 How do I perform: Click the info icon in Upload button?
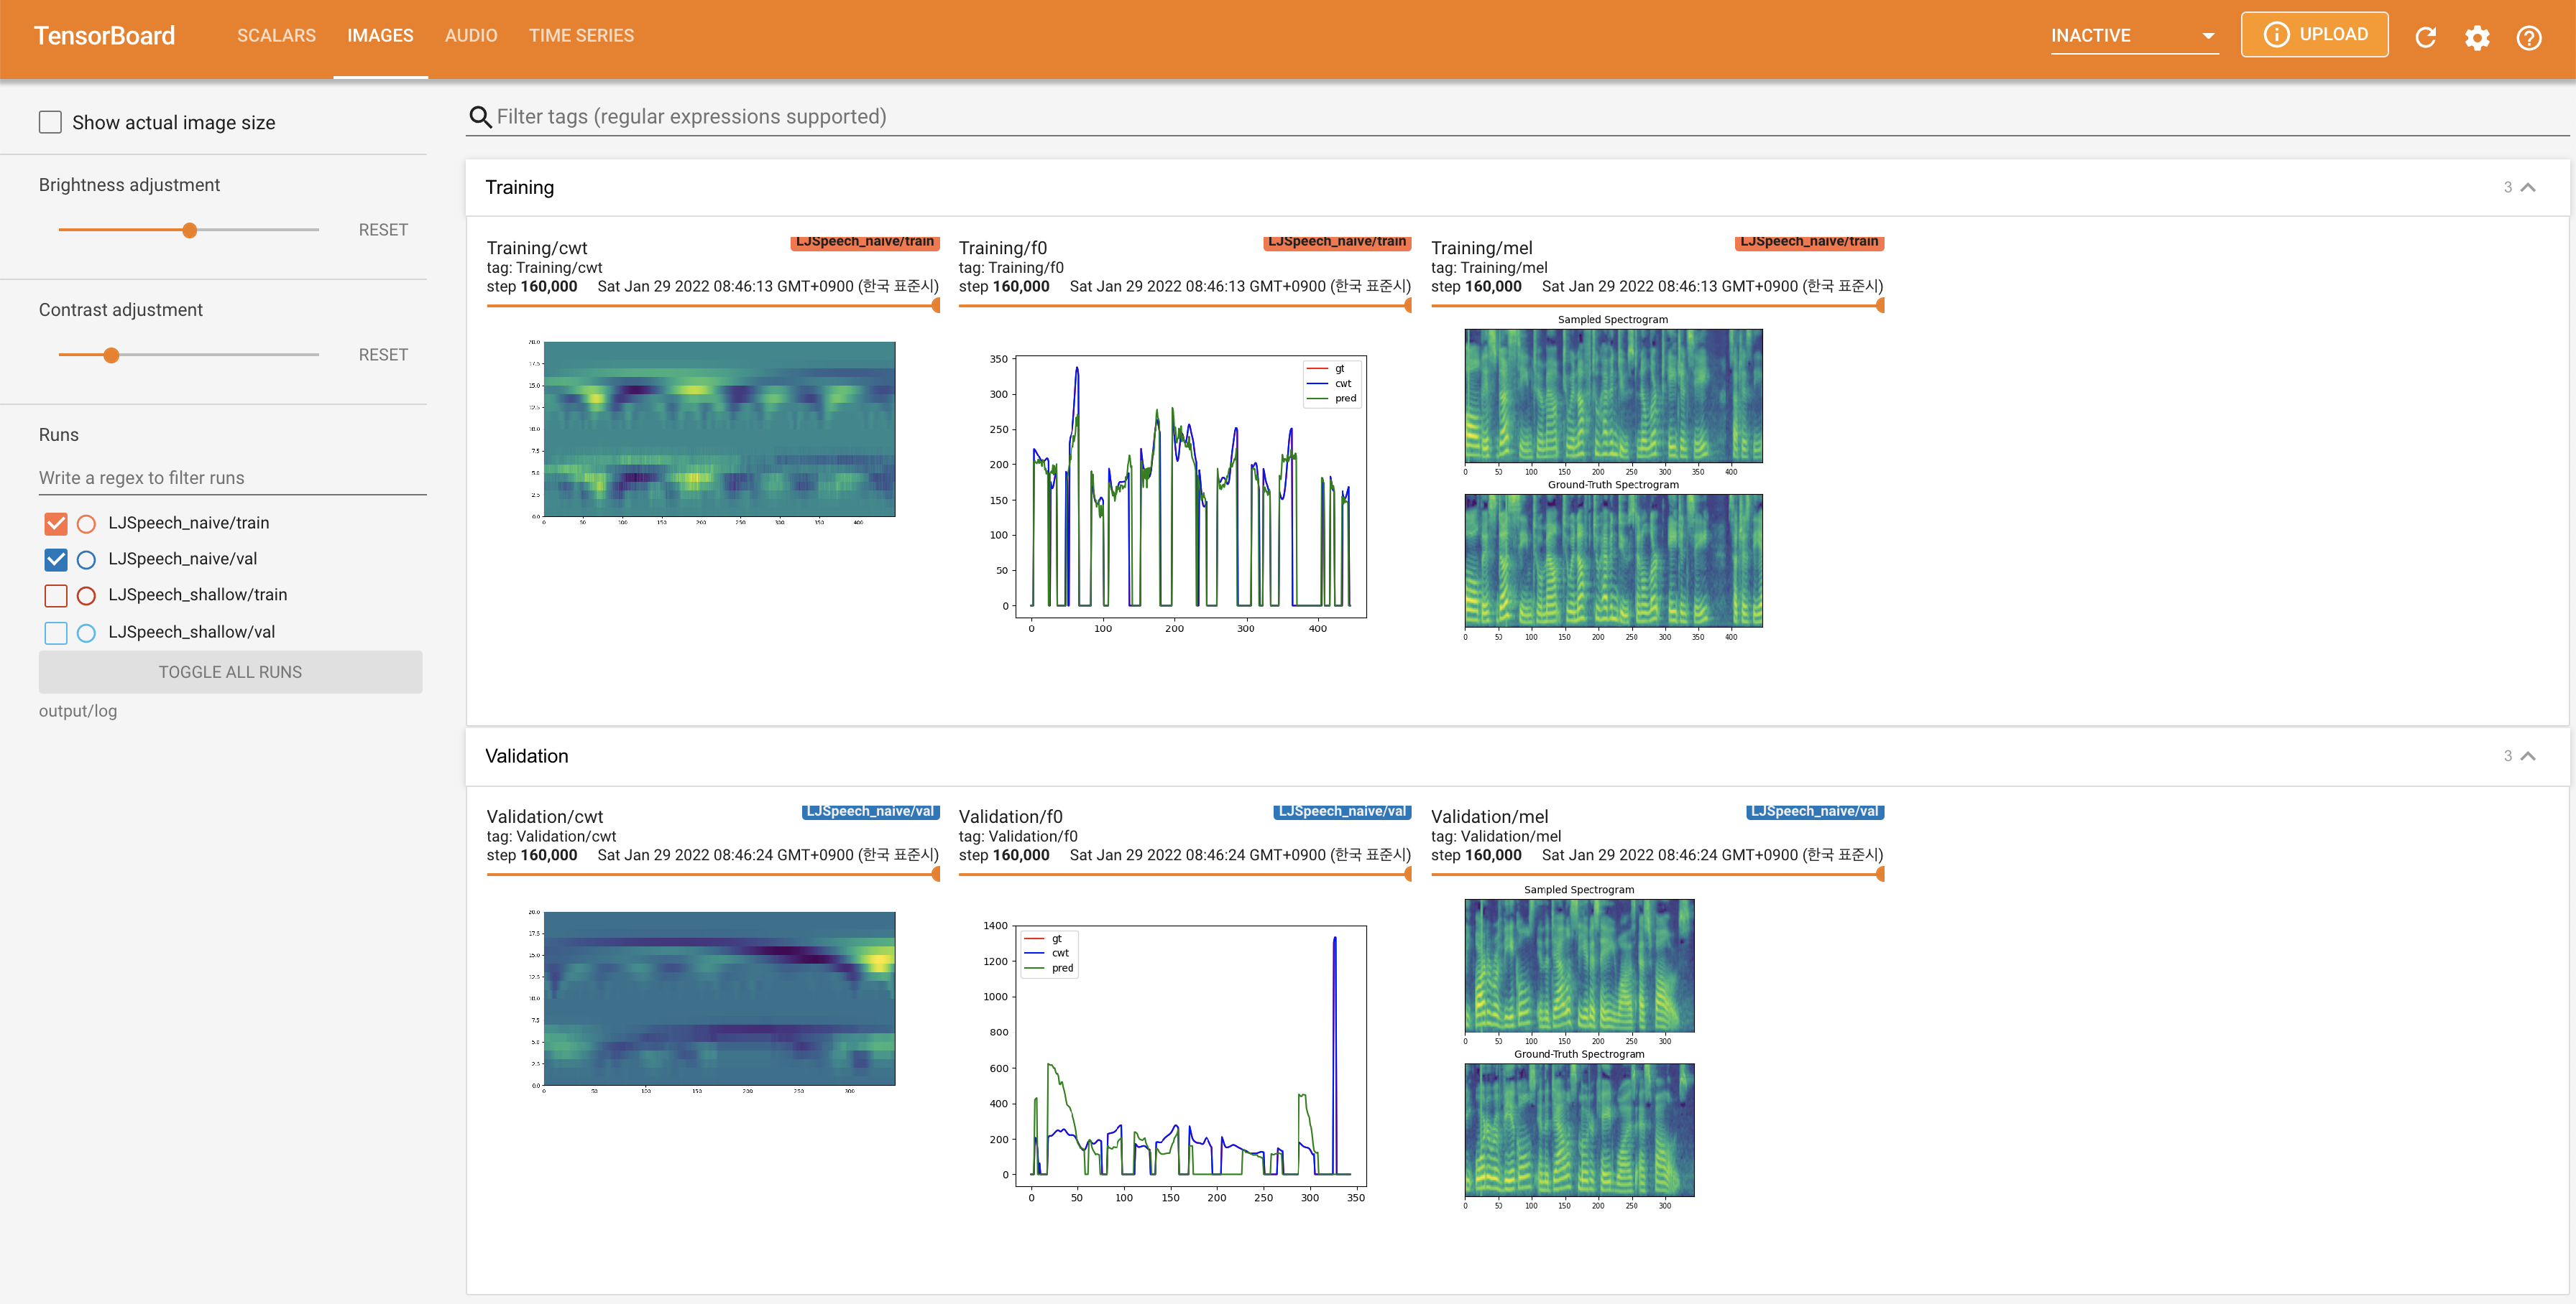pyautogui.click(x=2276, y=35)
